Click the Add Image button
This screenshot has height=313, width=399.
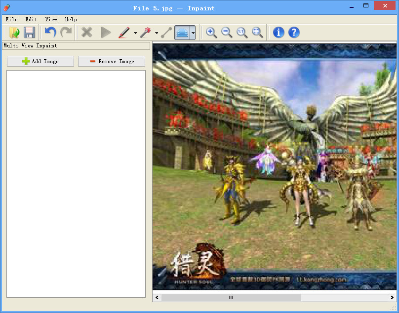[x=40, y=61]
